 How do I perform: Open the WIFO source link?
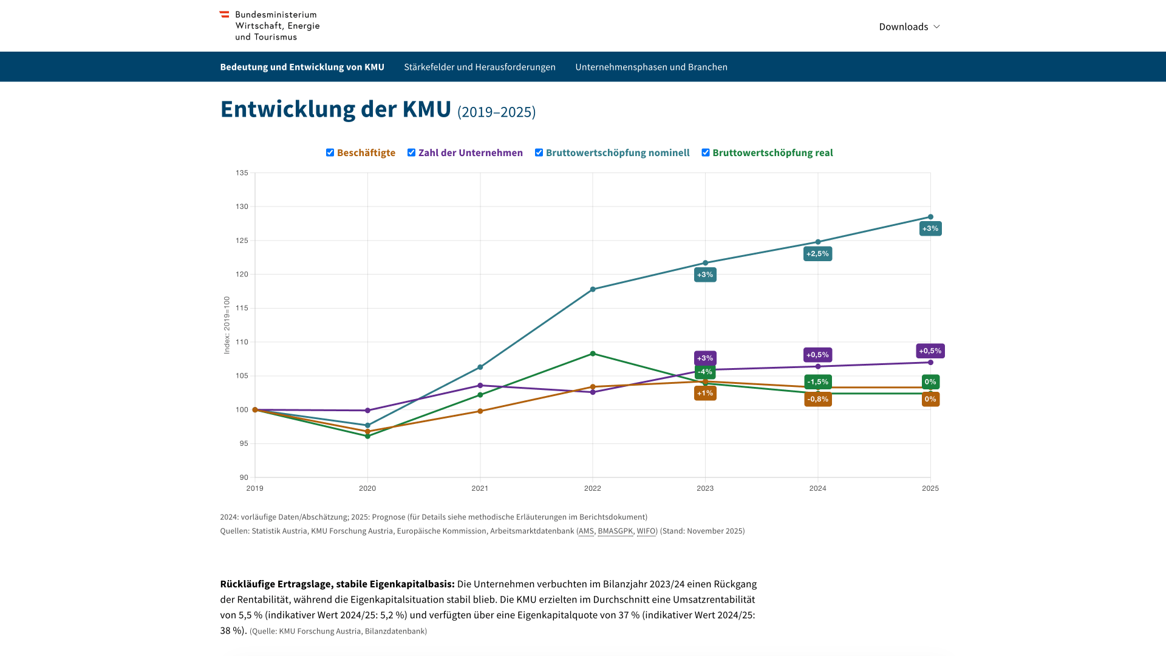(646, 531)
